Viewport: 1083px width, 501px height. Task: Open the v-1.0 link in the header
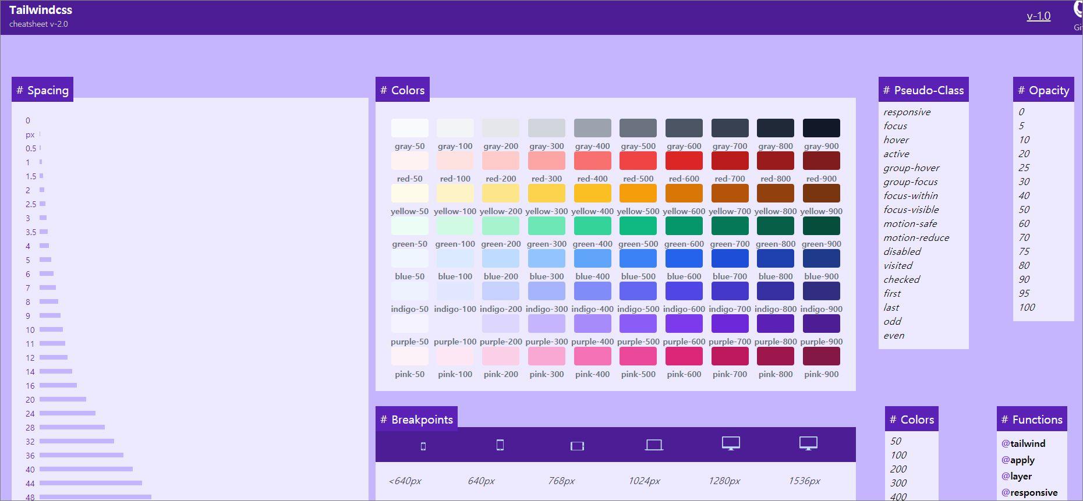point(1038,16)
